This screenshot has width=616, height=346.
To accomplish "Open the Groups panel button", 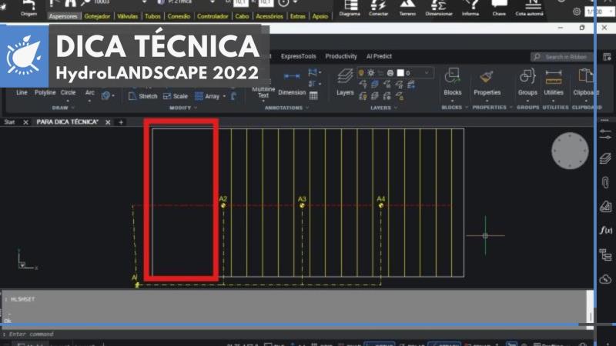I will (x=527, y=82).
